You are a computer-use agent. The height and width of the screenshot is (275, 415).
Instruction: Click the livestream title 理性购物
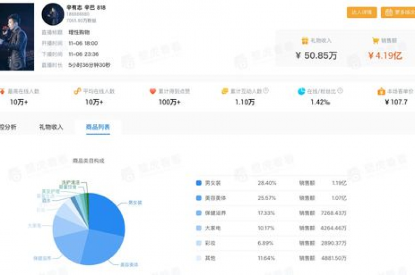pos(79,32)
